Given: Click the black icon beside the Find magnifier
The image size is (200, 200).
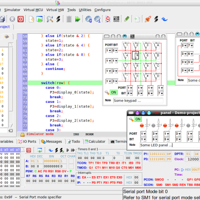Looking at the screenshot, I should 58,19.
